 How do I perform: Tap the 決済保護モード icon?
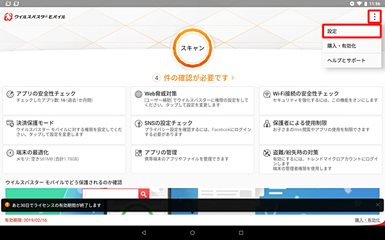tap(10, 123)
